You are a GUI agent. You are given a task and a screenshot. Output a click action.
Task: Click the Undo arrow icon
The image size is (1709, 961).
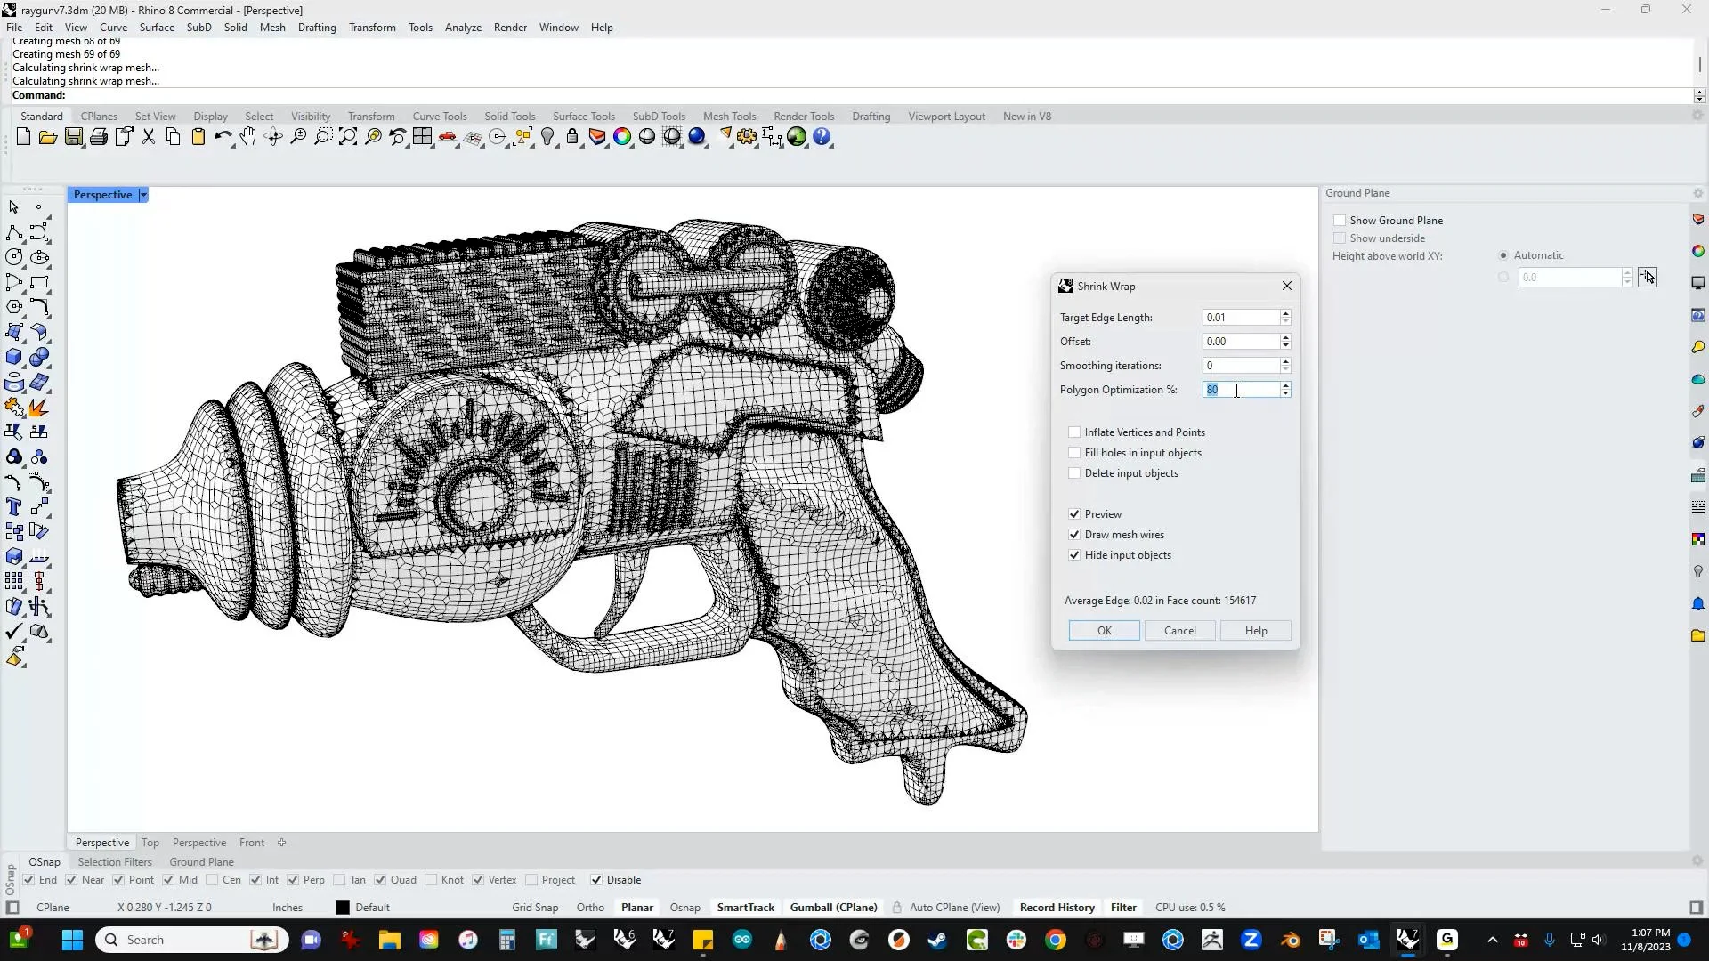coord(223,137)
